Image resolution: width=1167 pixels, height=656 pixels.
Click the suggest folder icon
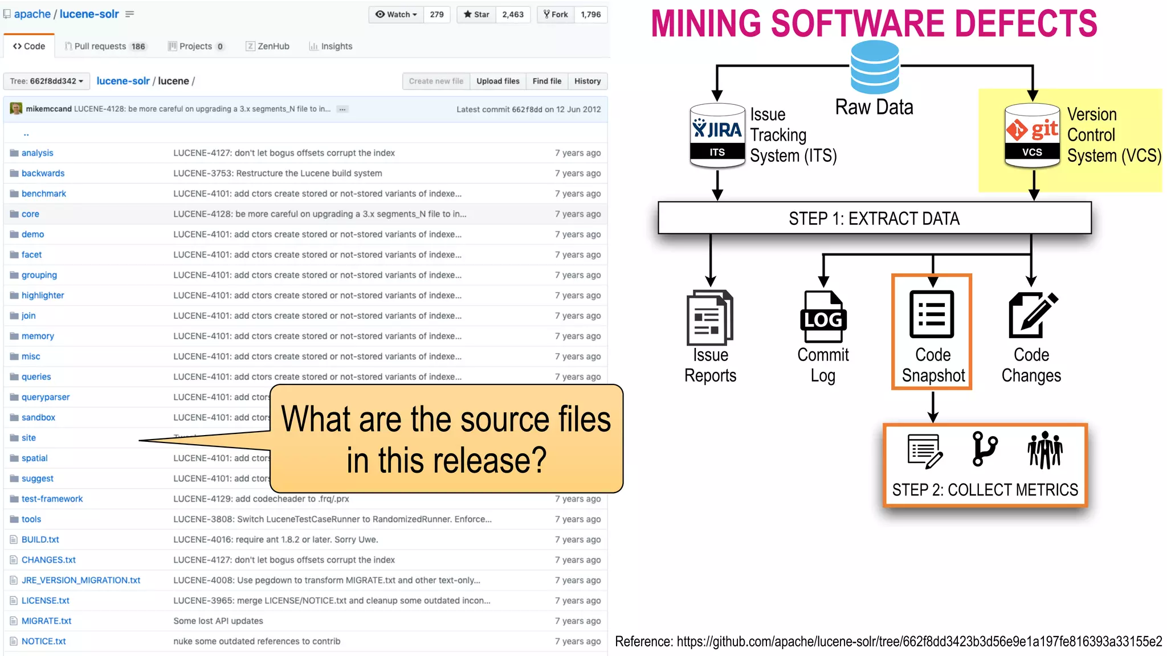(x=14, y=478)
